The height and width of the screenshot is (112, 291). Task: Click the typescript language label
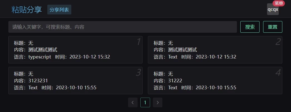[x=40, y=57]
